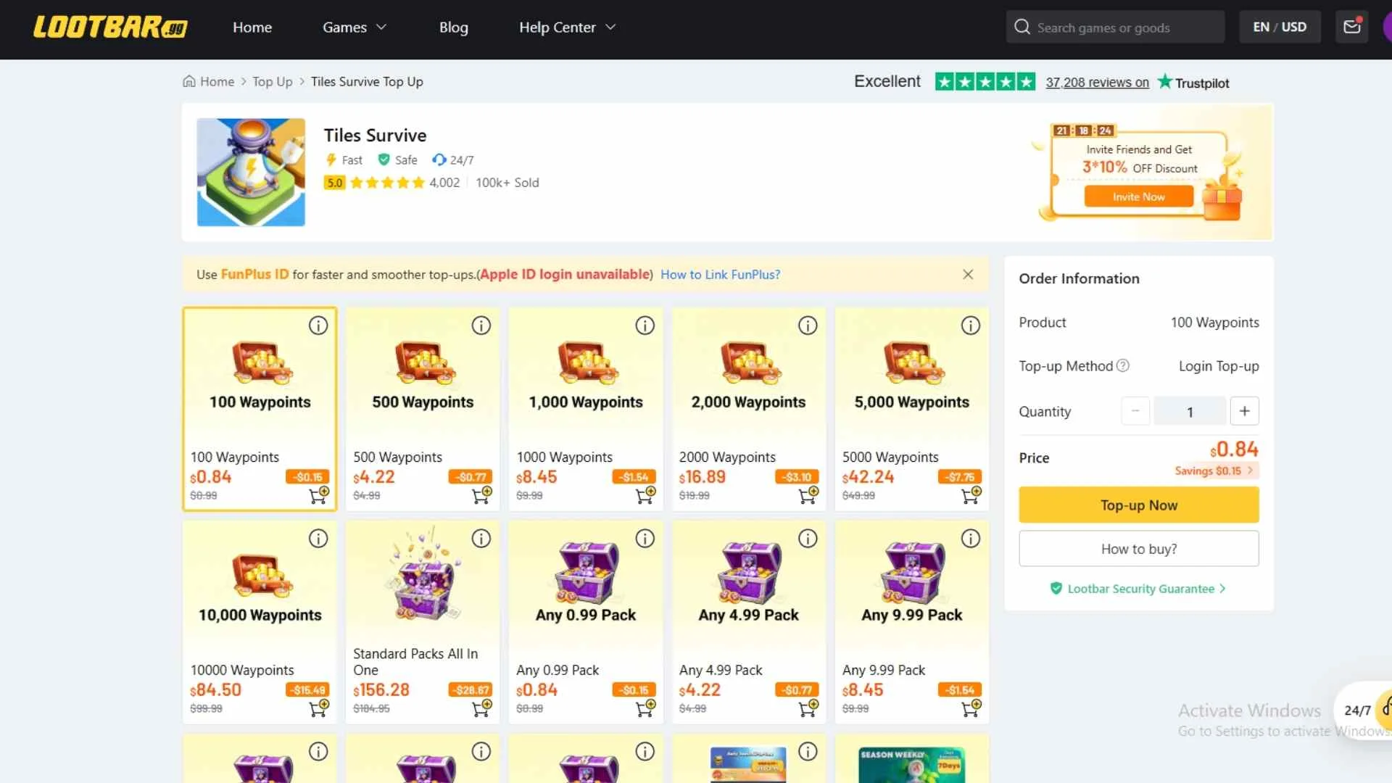Open the inbox notification icon
Viewport: 1392px width, 783px height.
coord(1351,26)
